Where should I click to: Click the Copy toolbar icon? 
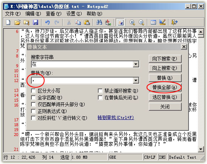point(78,22)
